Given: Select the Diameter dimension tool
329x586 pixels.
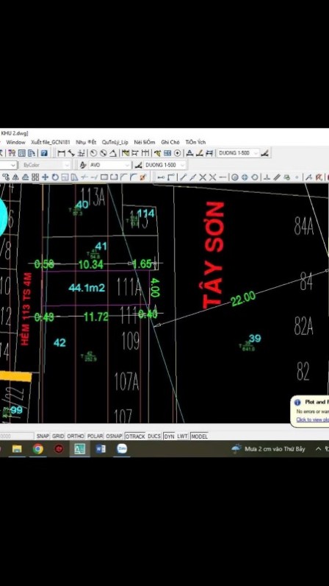Looking at the screenshot, I should (x=104, y=153).
